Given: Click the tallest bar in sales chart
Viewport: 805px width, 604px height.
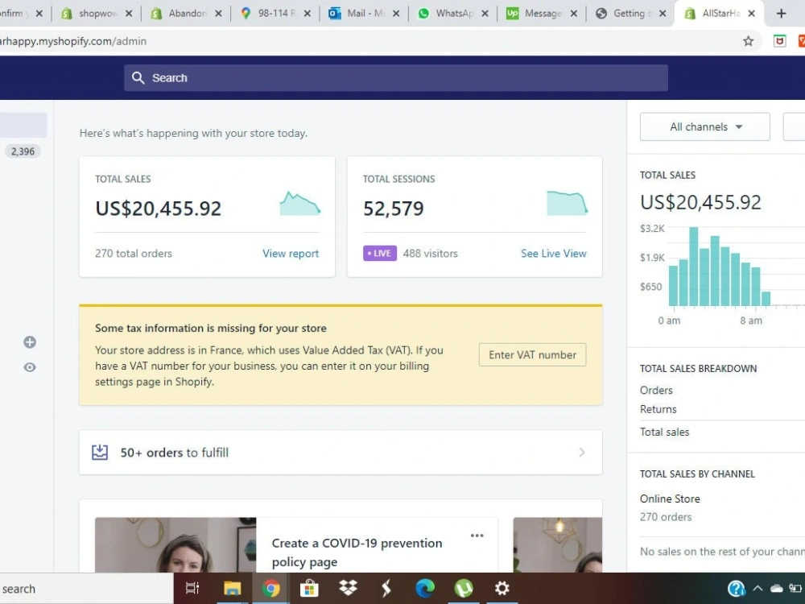Looking at the screenshot, I should tap(694, 267).
